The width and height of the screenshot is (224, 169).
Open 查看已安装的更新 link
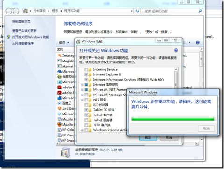[24, 31]
